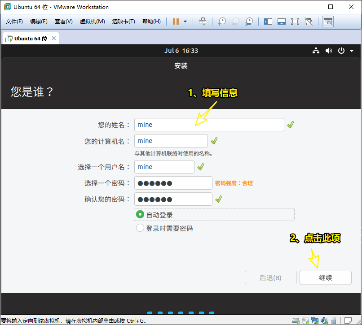
Task: Toggle the unity view toolbar button
Action: click(308, 22)
